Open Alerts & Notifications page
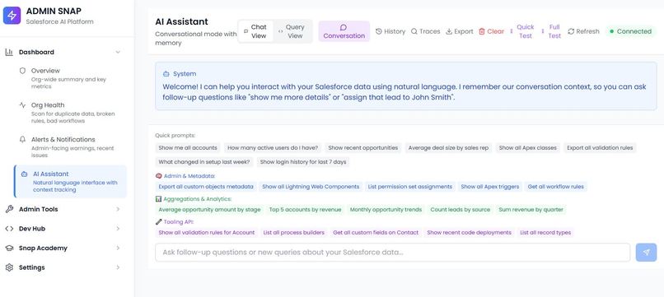The height and width of the screenshot is (297, 664). coord(70,146)
